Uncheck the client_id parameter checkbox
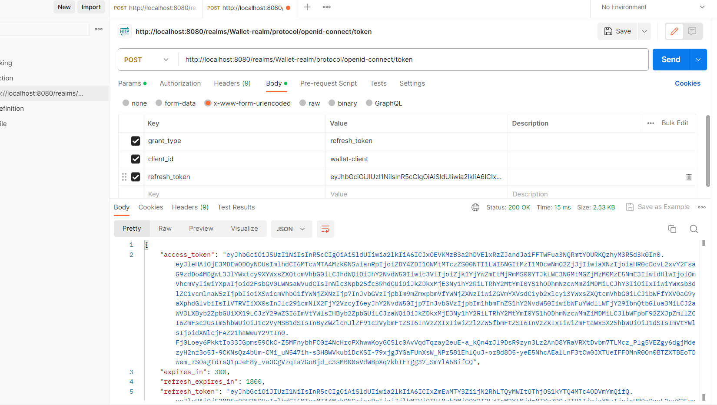The image size is (717, 405). click(x=136, y=159)
